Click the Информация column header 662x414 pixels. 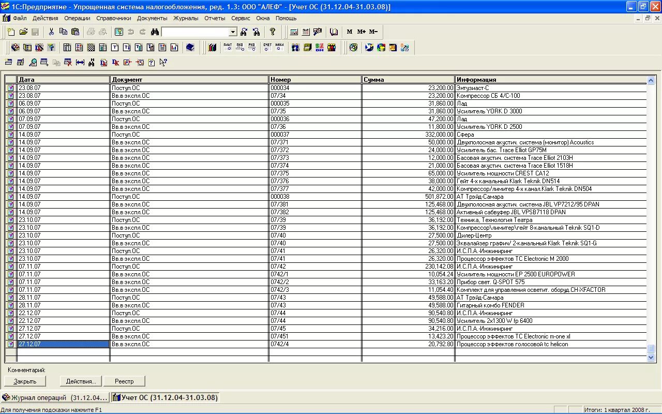coord(551,80)
